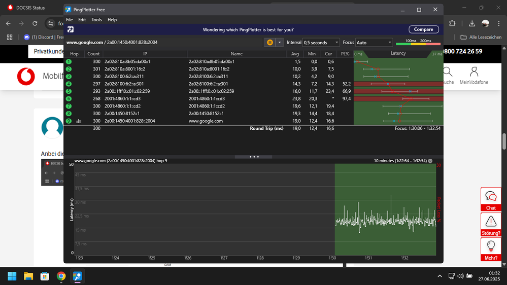Click the hop 8 green circle
Image resolution: width=507 pixels, height=285 pixels.
coord(69,114)
